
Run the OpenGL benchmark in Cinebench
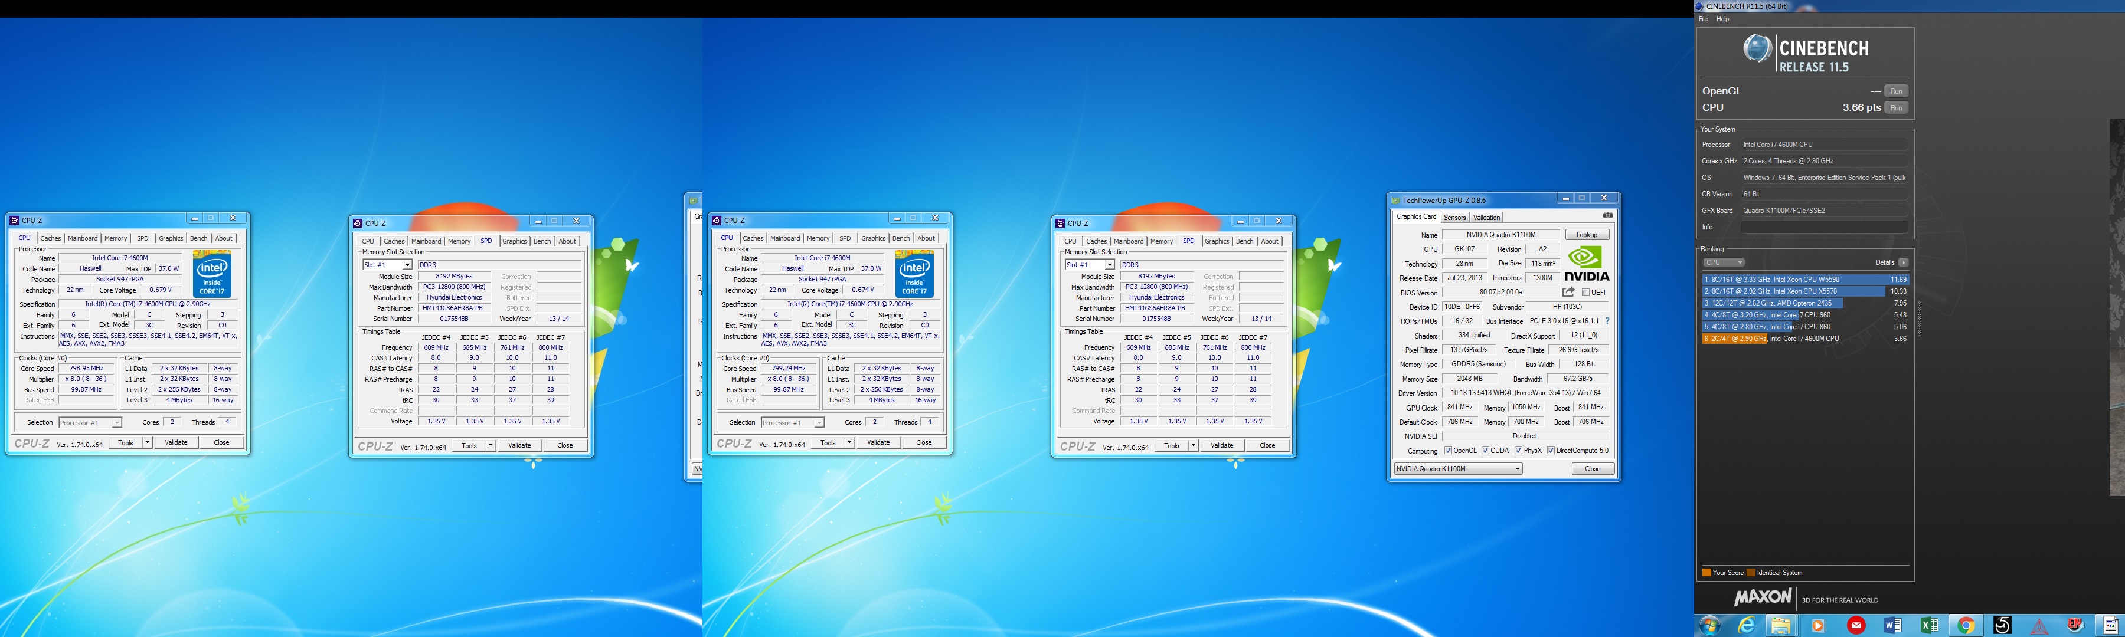click(x=1895, y=91)
